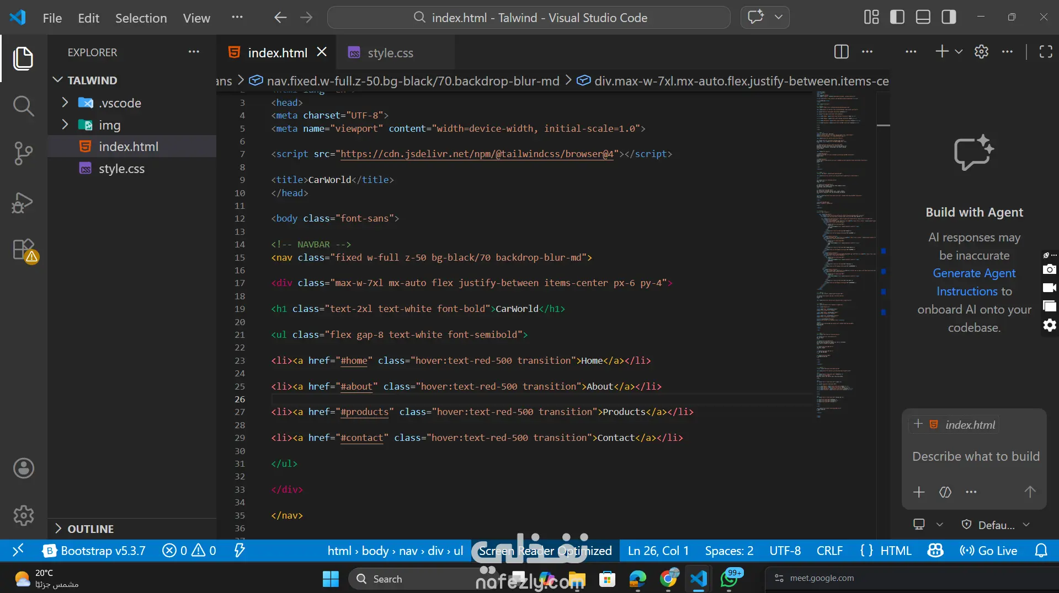The image size is (1059, 593).
Task: Open chat tools configuration icon
Action: click(x=945, y=492)
